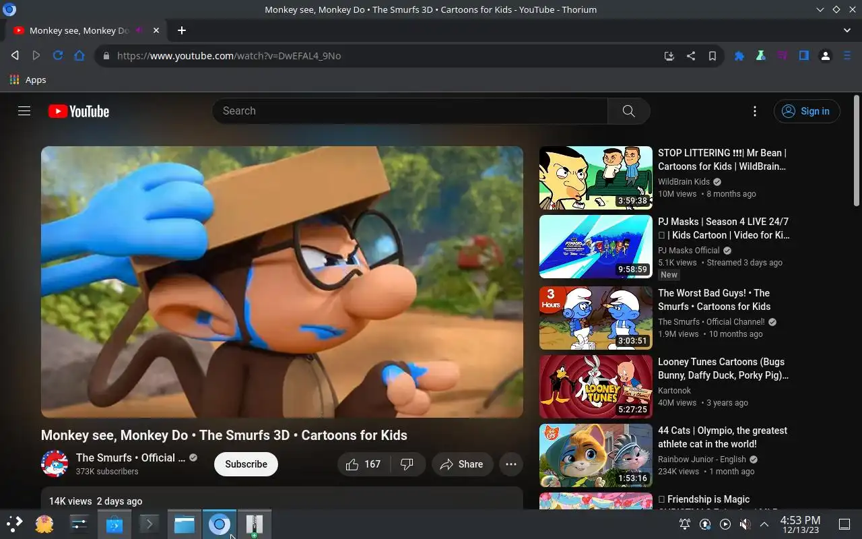
Task: Open the browser profile menu
Action: pos(825,56)
